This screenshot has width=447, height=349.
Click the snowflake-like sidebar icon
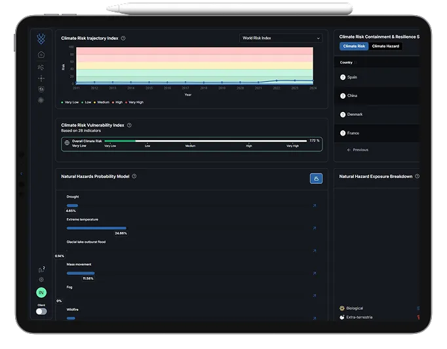(41, 100)
